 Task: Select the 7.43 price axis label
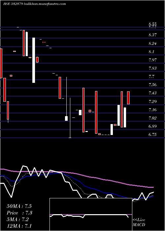click(152, 93)
